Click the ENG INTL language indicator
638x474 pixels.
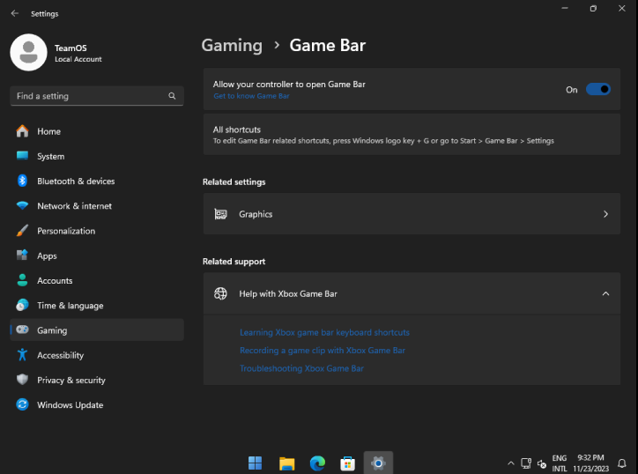pyautogui.click(x=559, y=463)
